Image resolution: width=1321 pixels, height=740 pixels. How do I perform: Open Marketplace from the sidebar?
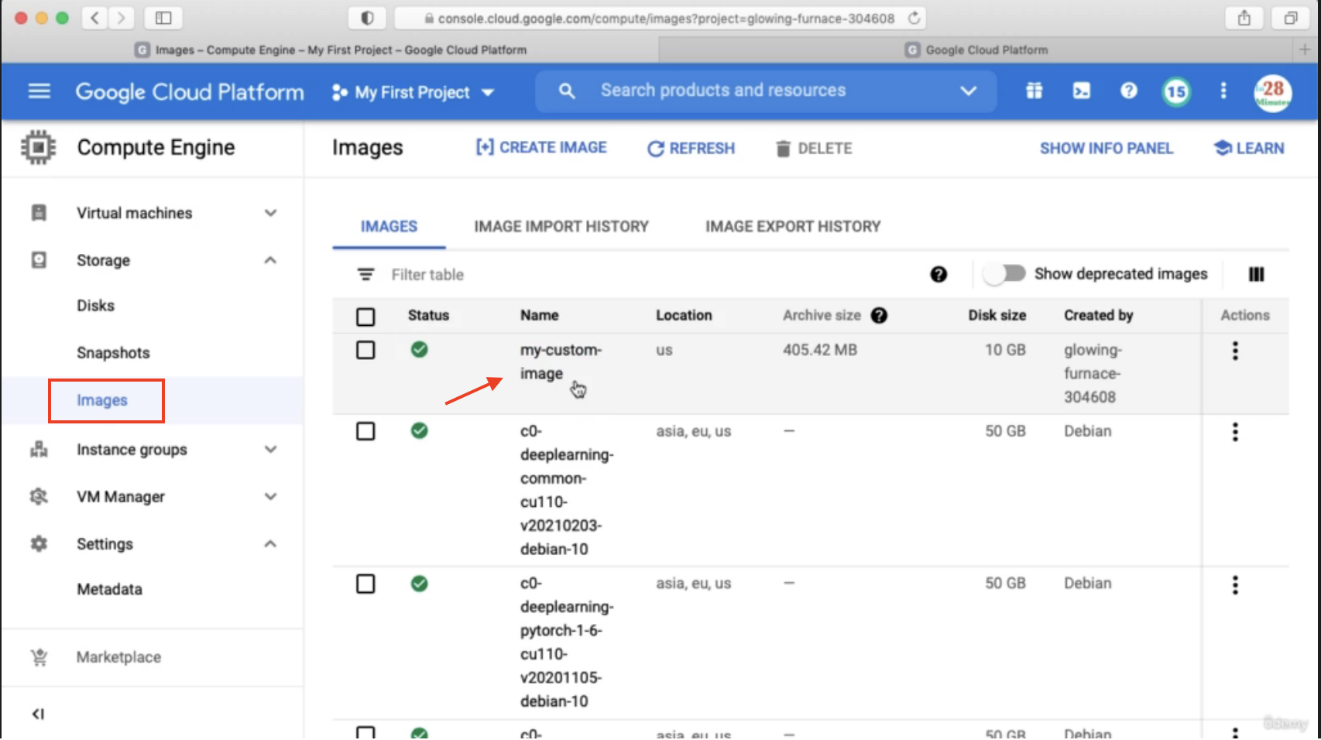(118, 657)
